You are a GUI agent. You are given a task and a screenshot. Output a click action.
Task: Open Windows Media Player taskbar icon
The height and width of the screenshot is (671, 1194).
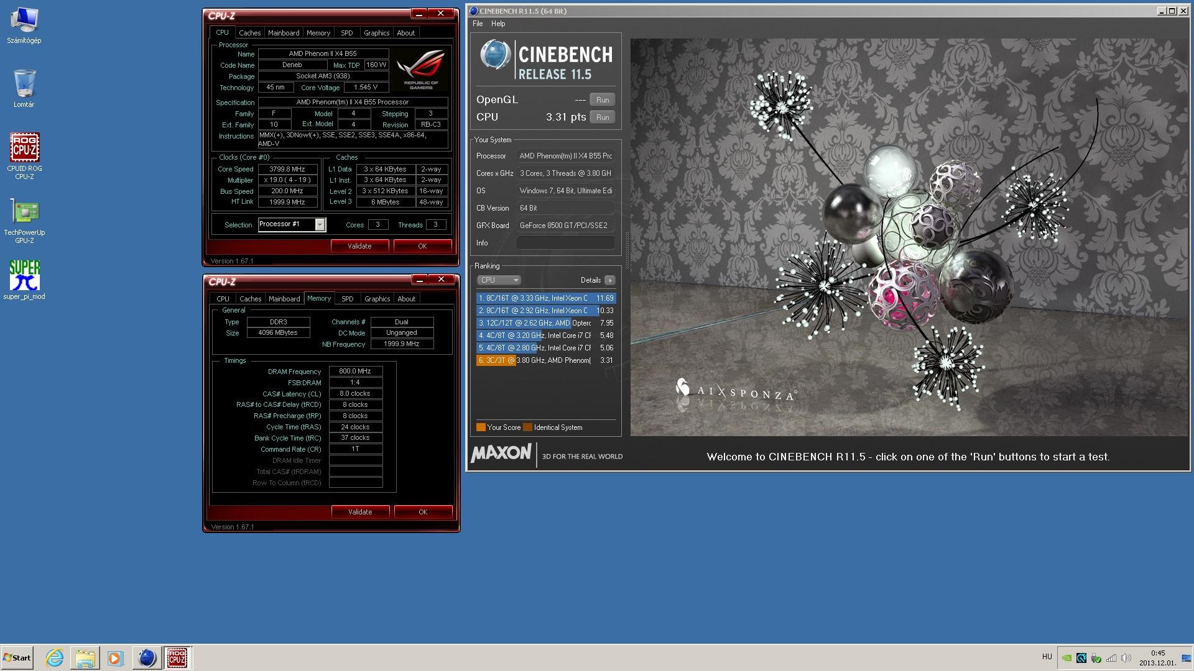pos(115,658)
